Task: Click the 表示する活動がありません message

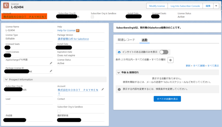Action: pos(167,78)
